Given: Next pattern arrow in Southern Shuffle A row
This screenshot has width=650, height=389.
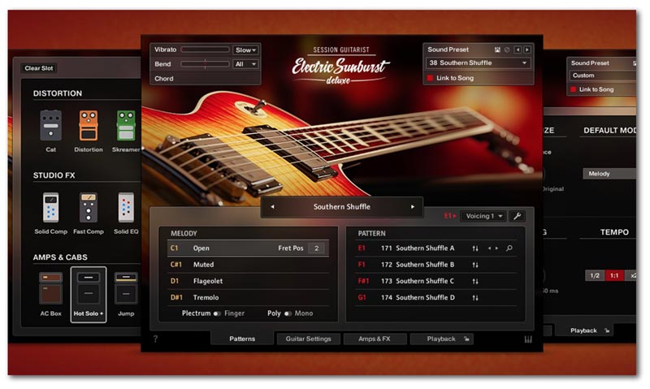Looking at the screenshot, I should tap(496, 249).
